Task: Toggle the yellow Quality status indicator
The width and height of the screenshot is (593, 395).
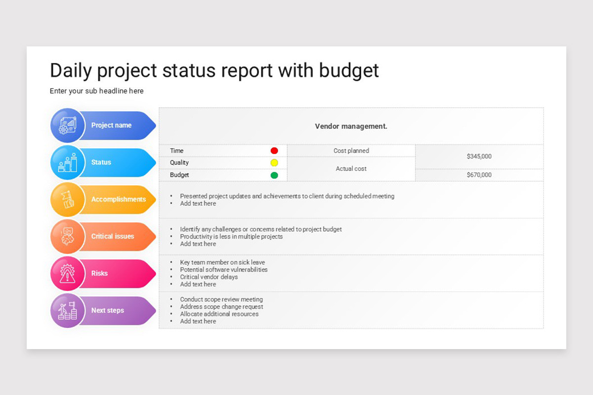Action: coord(275,162)
